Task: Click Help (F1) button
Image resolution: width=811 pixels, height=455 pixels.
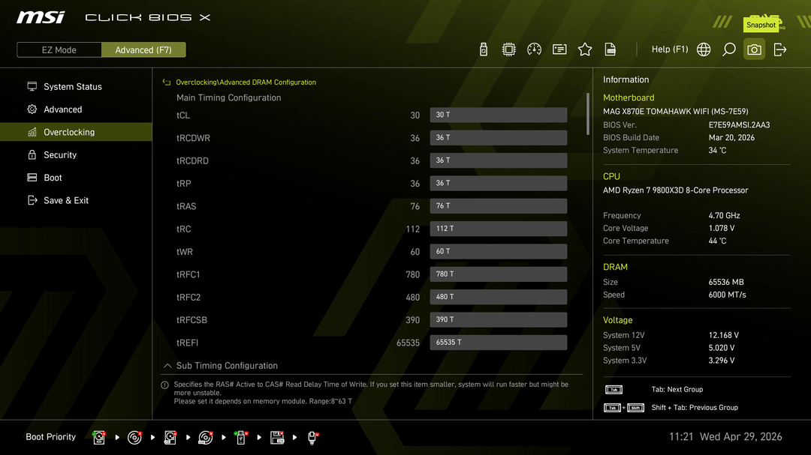Action: tap(669, 49)
